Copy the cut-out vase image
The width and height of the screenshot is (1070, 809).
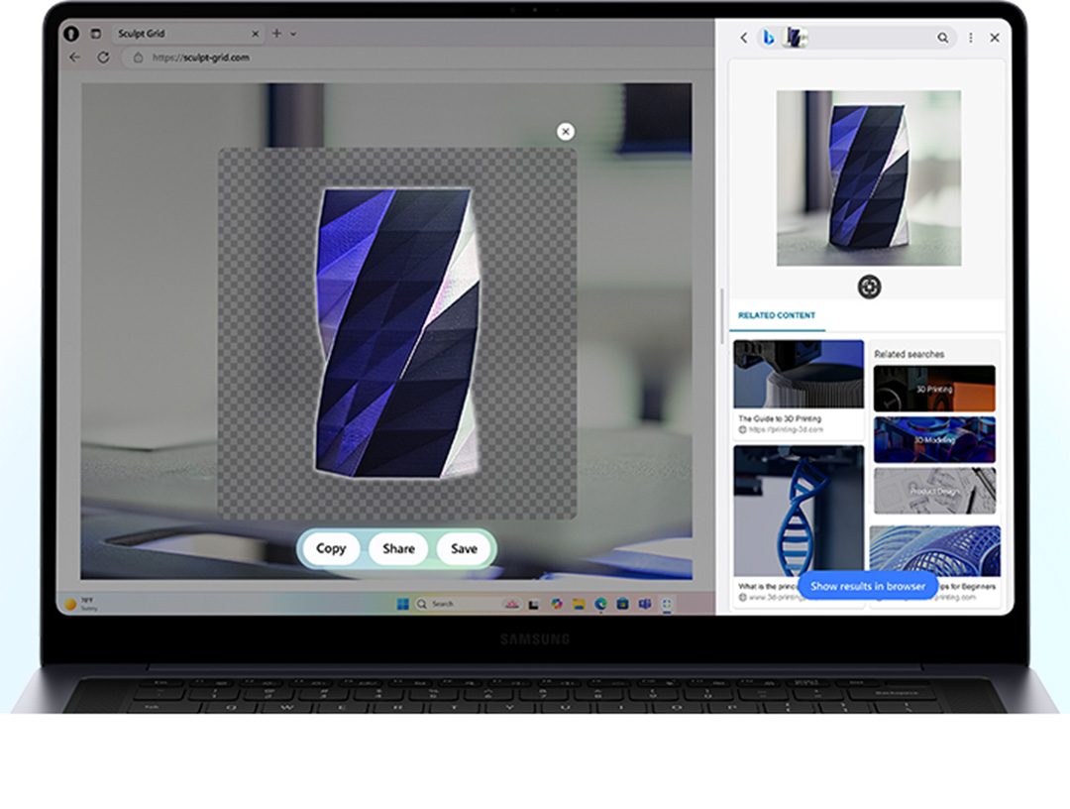[331, 549]
